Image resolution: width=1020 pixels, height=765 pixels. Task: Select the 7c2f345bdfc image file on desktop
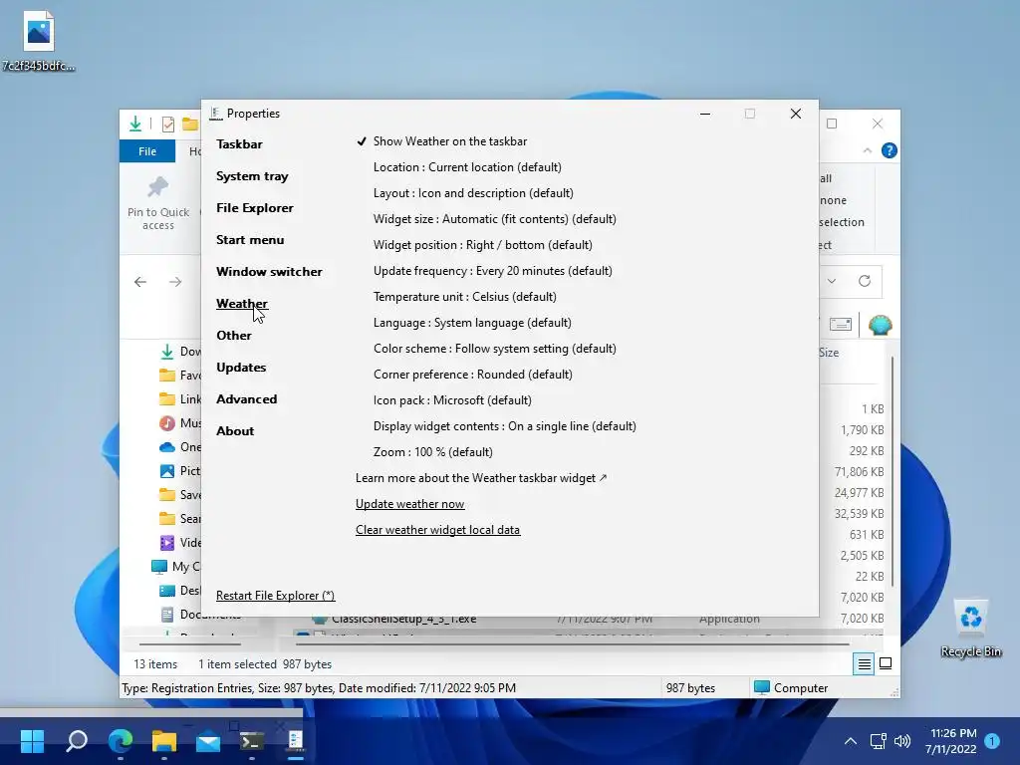39,40
